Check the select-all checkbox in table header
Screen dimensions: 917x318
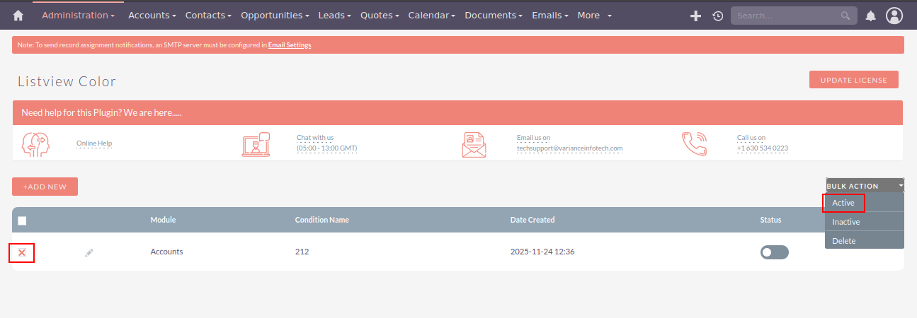[x=22, y=220]
